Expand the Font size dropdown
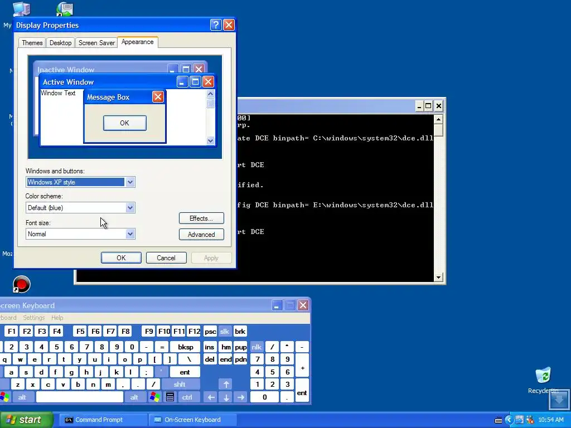Screen dimensions: 571x428 point(130,234)
